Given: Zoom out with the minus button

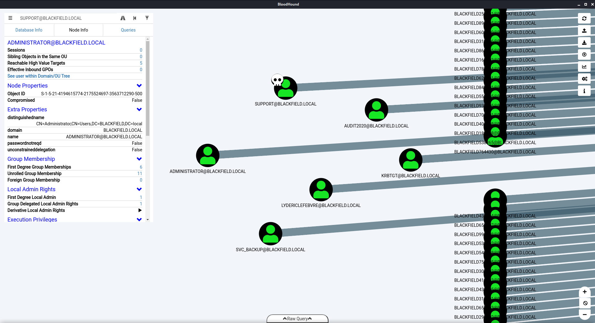Looking at the screenshot, I should tap(584, 315).
